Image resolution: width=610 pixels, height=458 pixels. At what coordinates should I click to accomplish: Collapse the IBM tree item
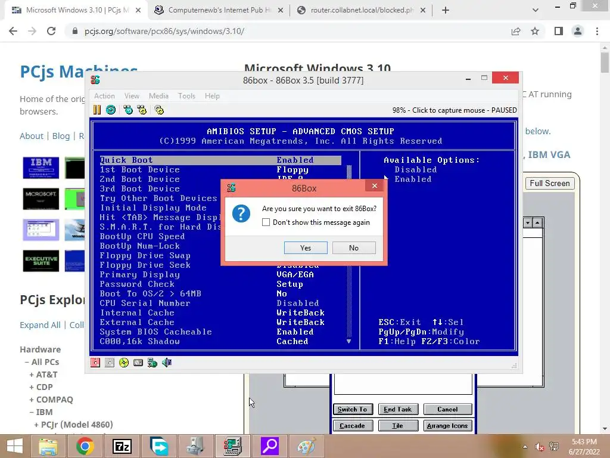[41, 412]
